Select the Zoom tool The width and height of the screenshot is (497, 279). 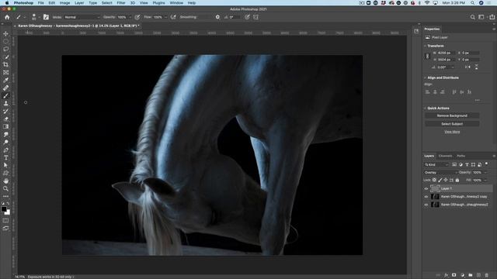pos(5,188)
